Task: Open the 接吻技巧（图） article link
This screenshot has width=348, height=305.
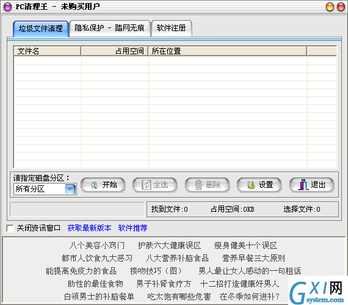Action: [156, 271]
